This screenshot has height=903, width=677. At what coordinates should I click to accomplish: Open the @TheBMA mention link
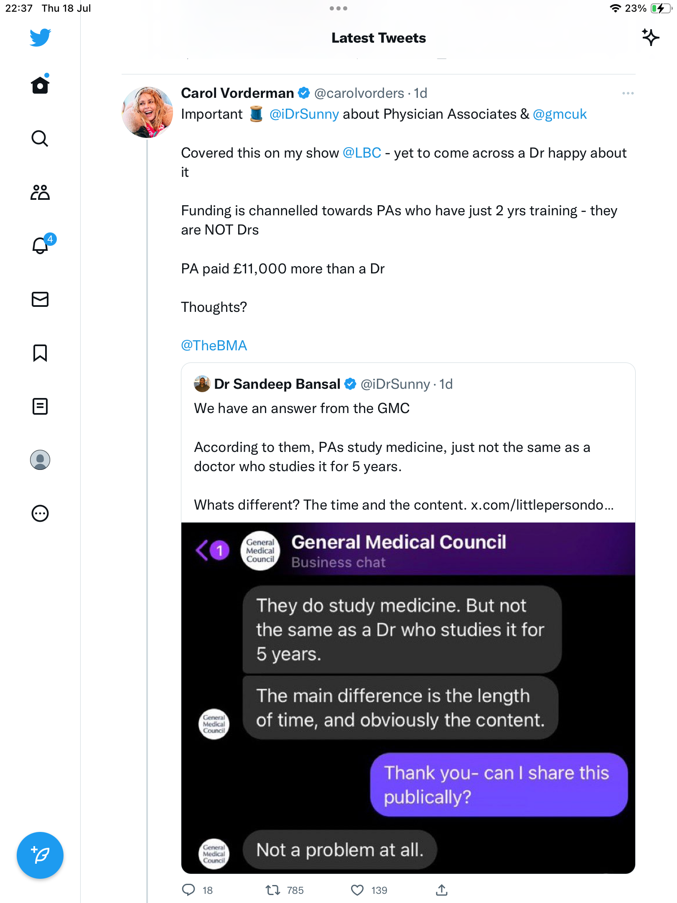214,346
